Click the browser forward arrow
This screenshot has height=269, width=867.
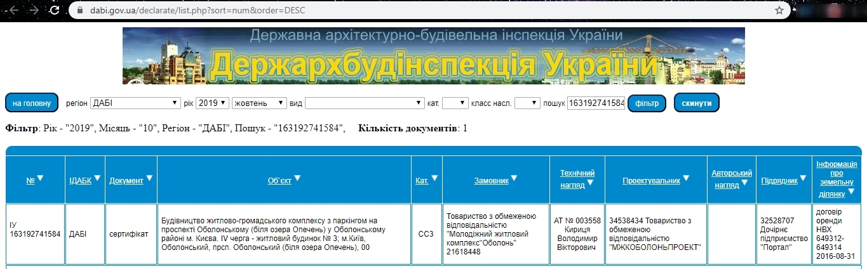(34, 11)
